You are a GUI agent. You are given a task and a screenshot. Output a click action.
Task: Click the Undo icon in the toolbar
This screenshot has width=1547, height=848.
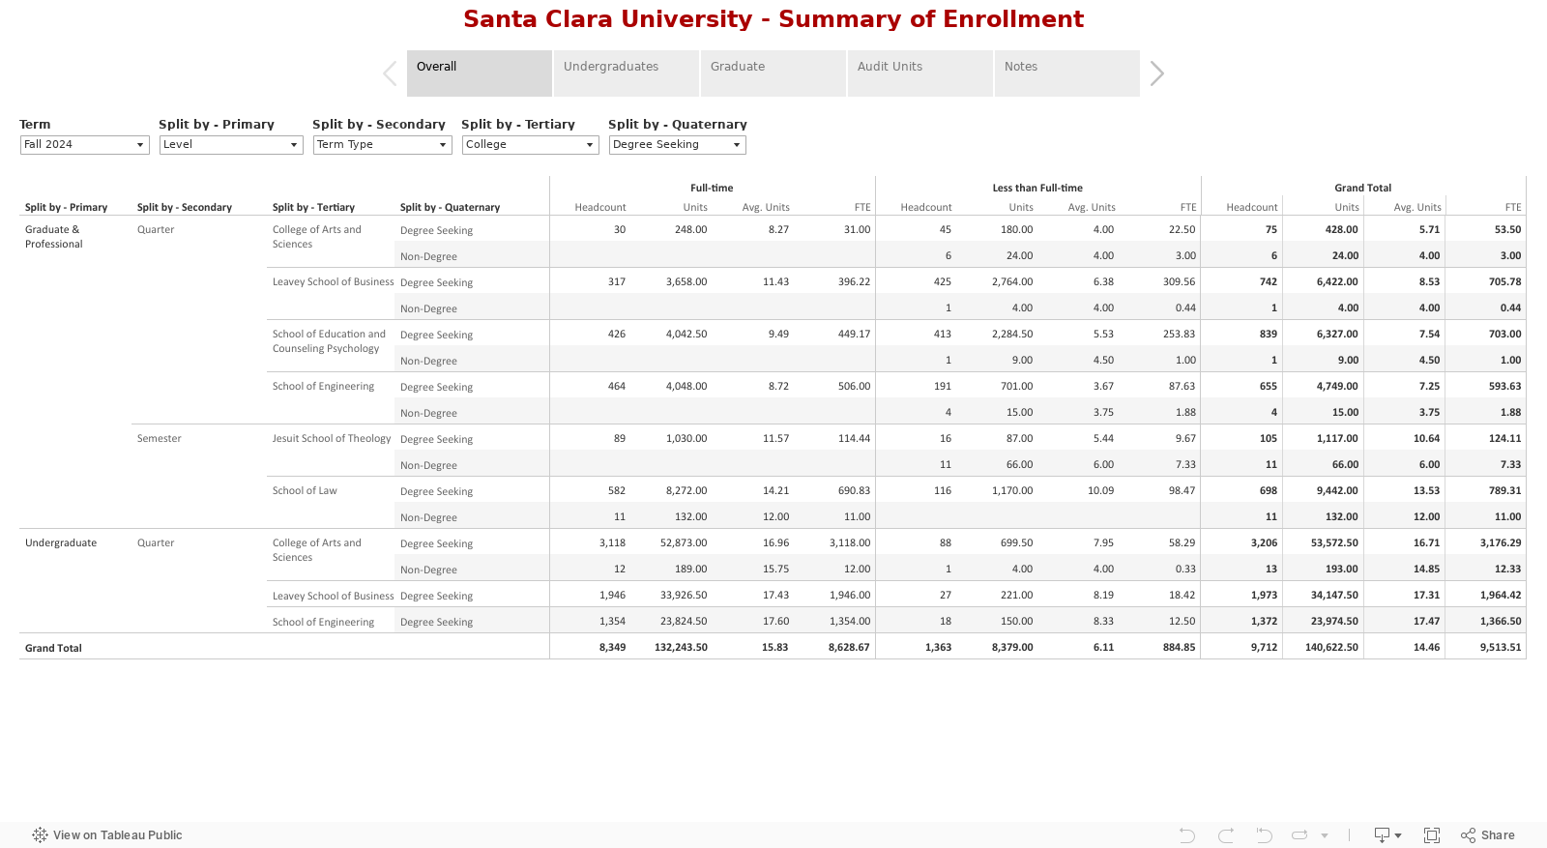[1187, 835]
